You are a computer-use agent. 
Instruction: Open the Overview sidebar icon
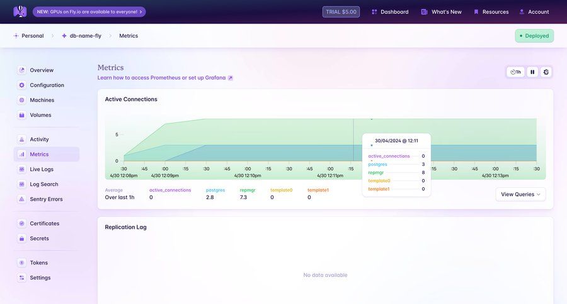(22, 70)
